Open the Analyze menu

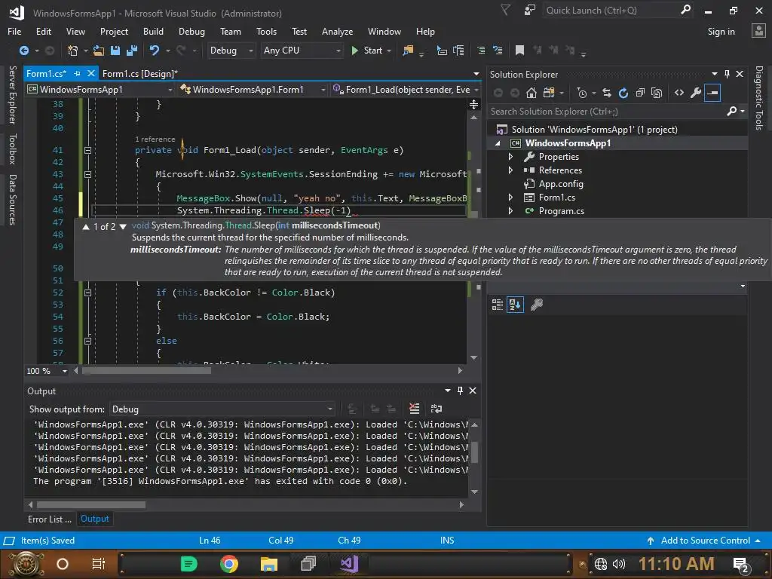[337, 32]
